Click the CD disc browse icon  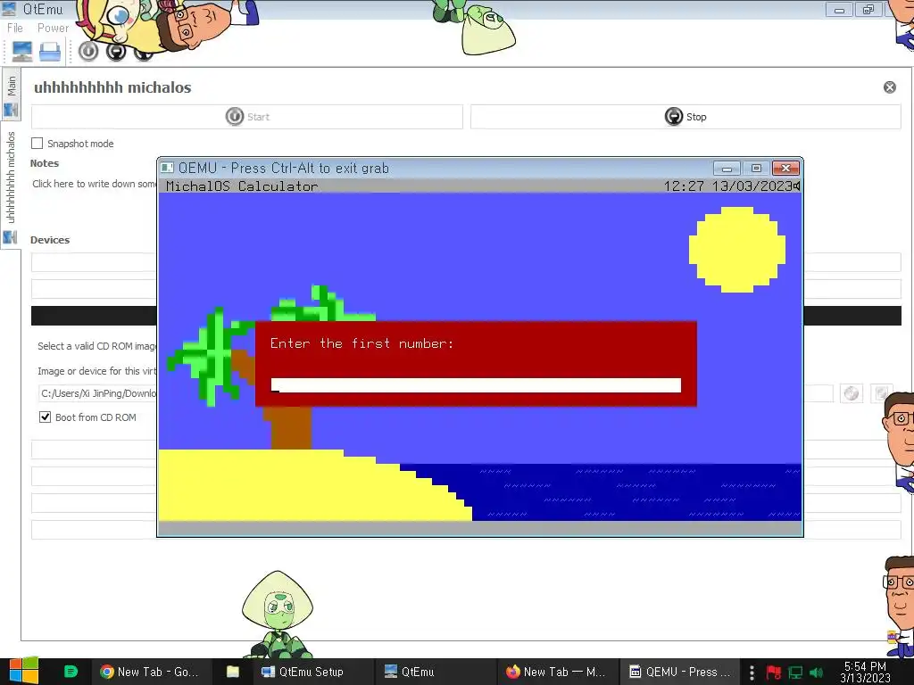pos(851,393)
